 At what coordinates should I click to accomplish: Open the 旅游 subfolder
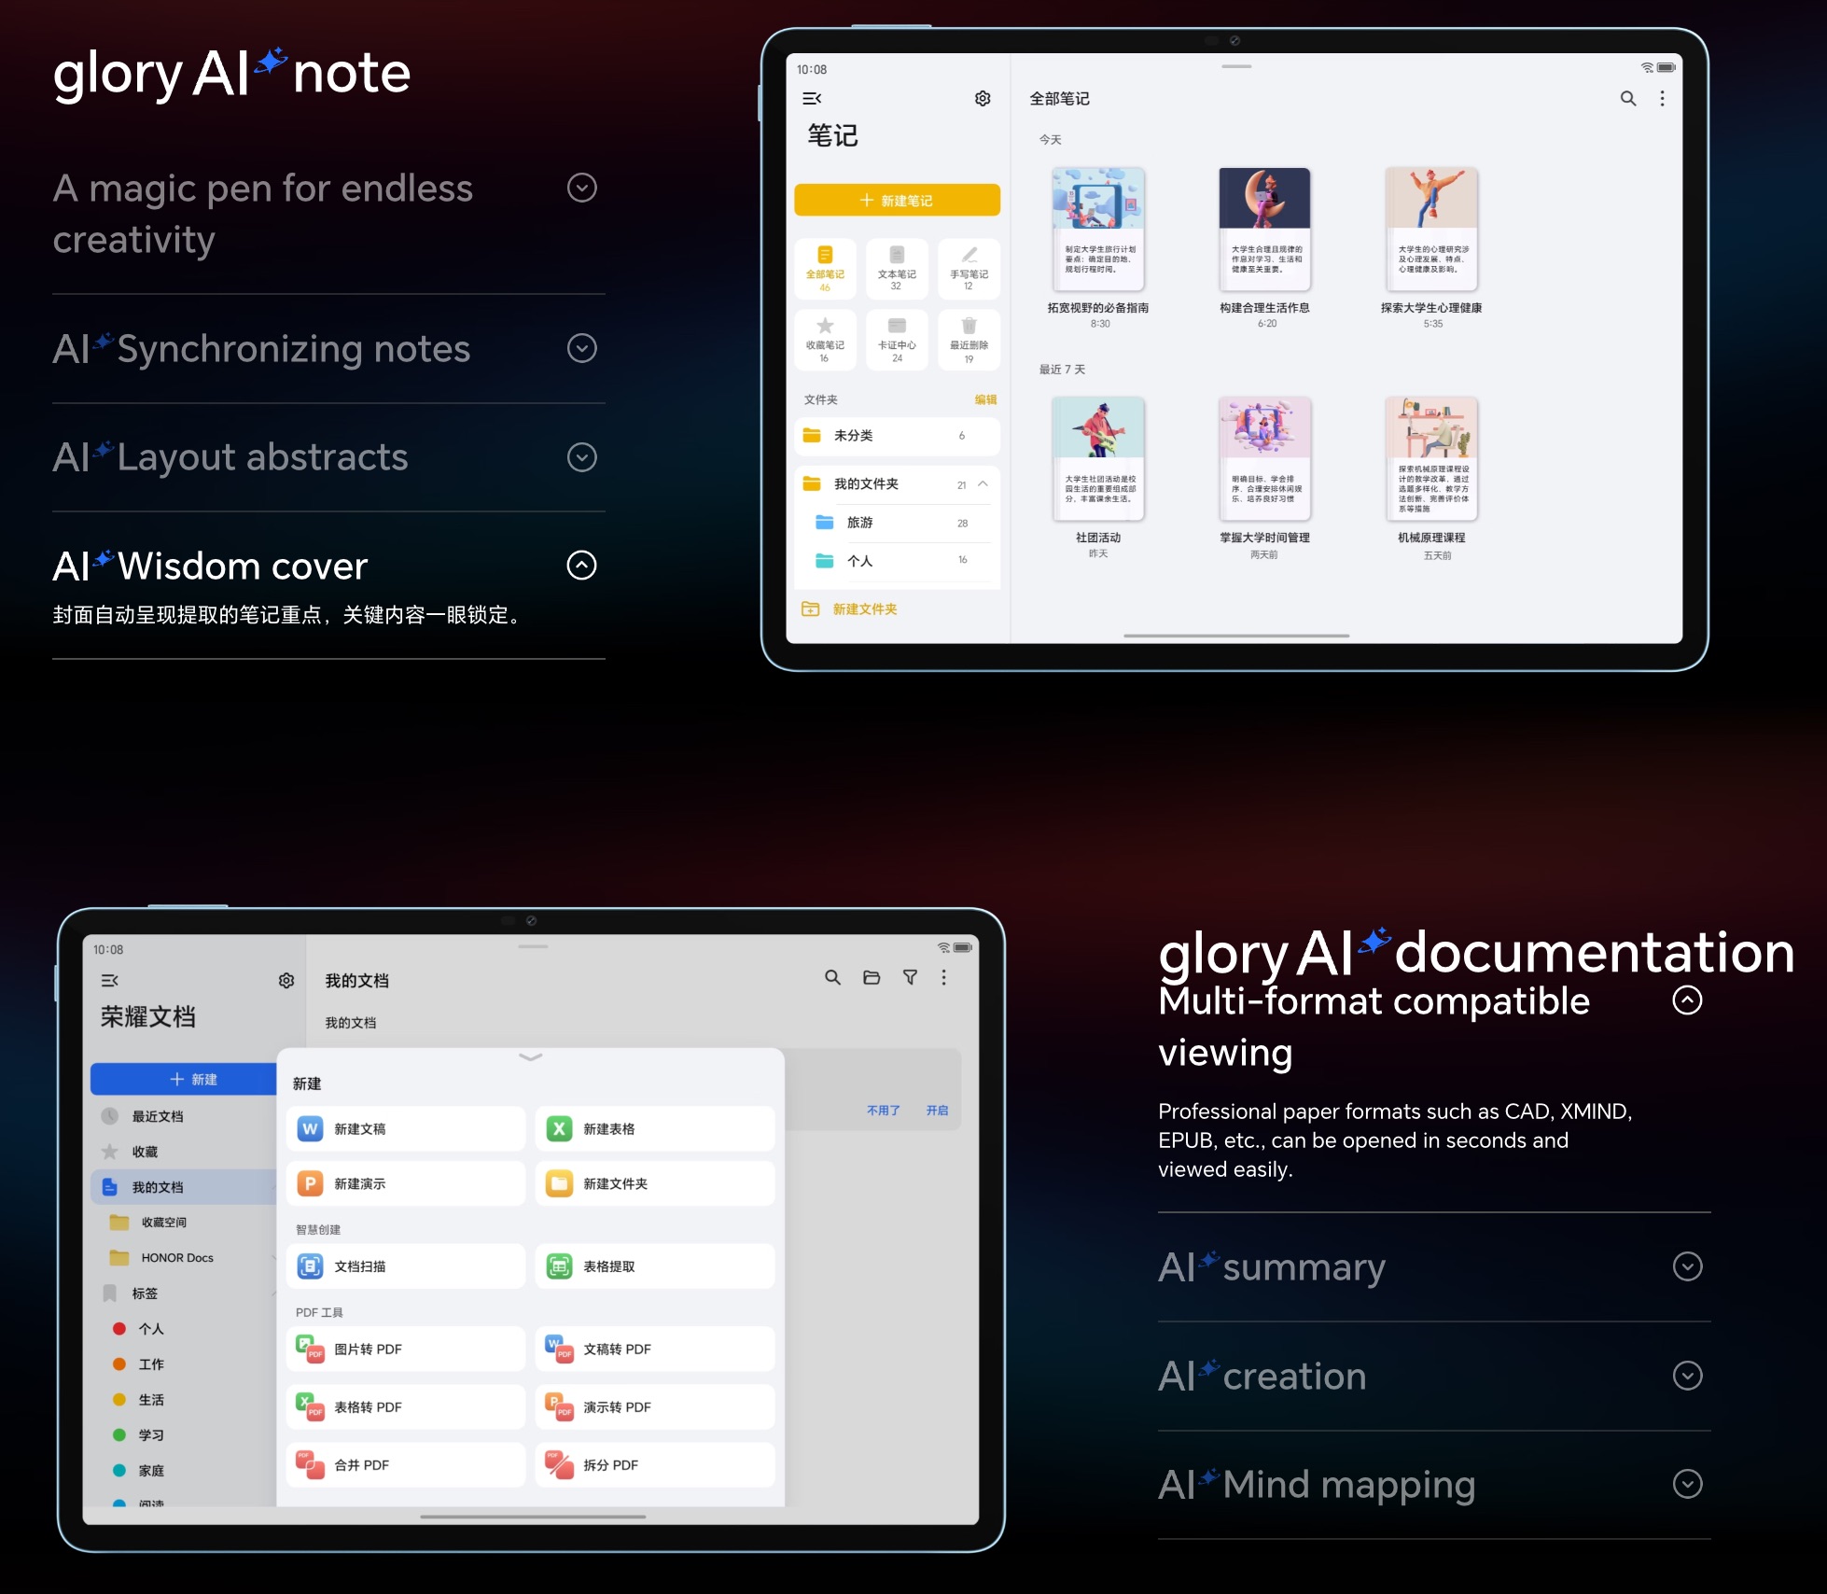coord(897,523)
